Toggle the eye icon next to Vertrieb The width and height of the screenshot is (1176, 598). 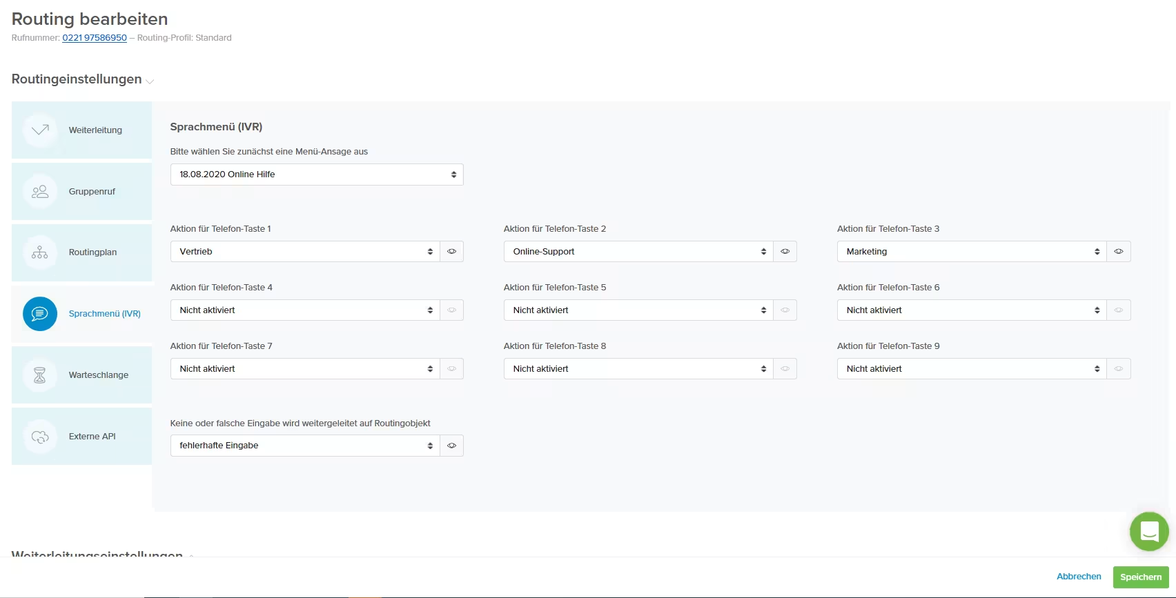[x=451, y=252]
